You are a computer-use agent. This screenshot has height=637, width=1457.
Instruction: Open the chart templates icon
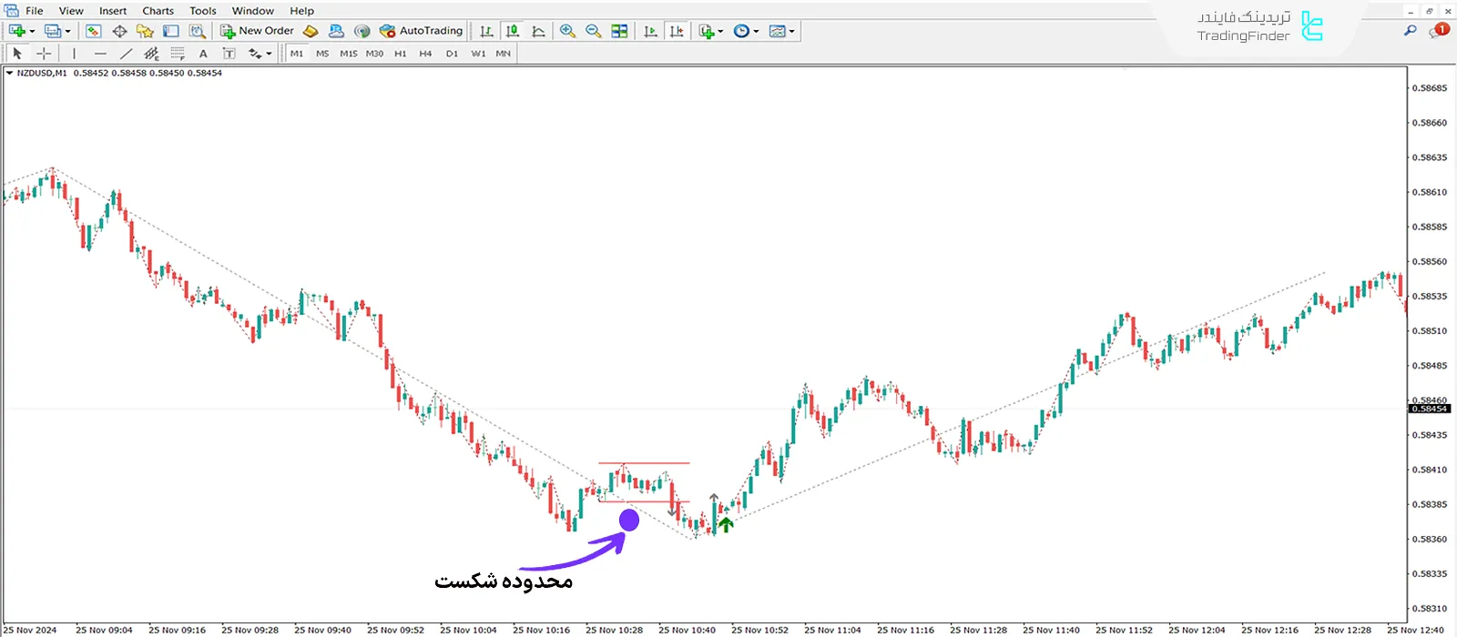777,31
